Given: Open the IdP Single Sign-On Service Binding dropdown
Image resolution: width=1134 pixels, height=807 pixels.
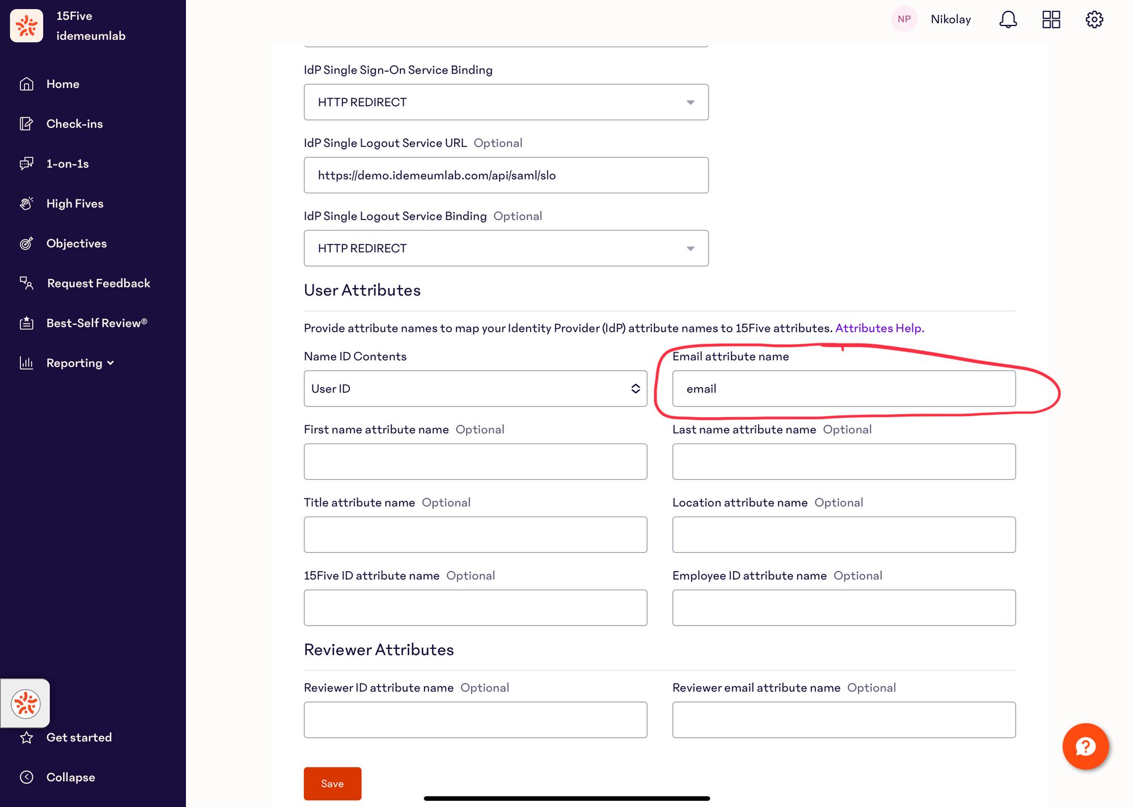Looking at the screenshot, I should click(x=506, y=102).
